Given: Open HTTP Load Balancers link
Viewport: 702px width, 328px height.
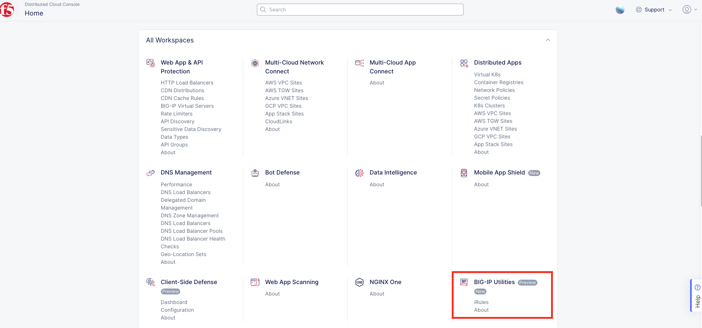Looking at the screenshot, I should pos(187,83).
